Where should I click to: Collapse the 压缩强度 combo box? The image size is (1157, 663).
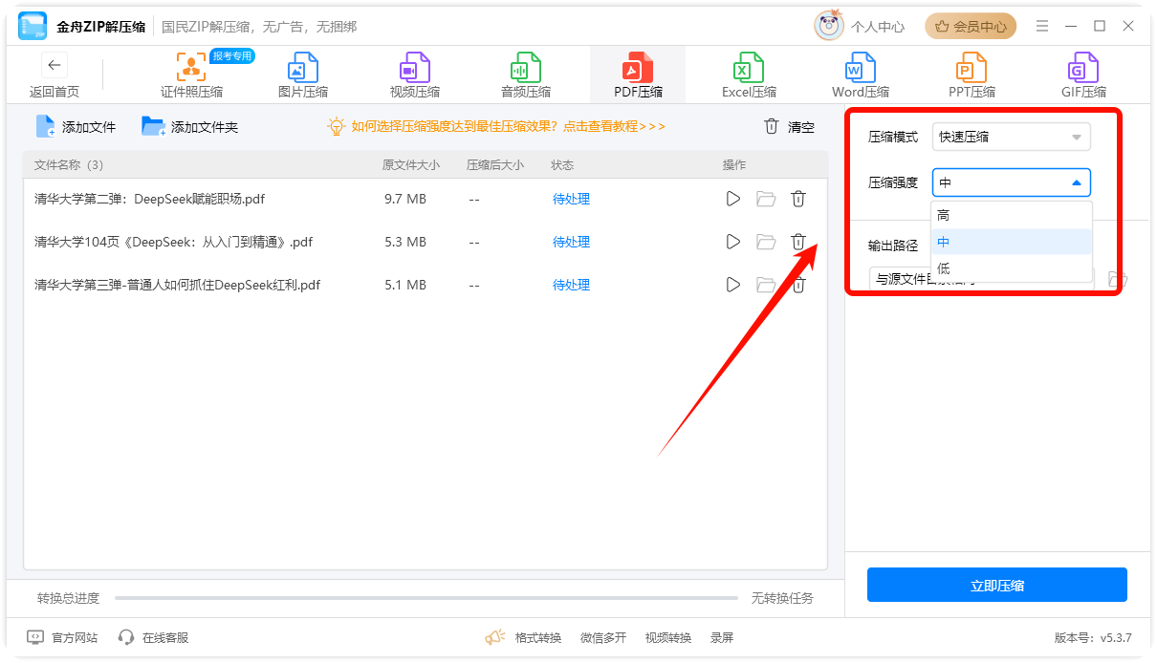(x=1011, y=182)
